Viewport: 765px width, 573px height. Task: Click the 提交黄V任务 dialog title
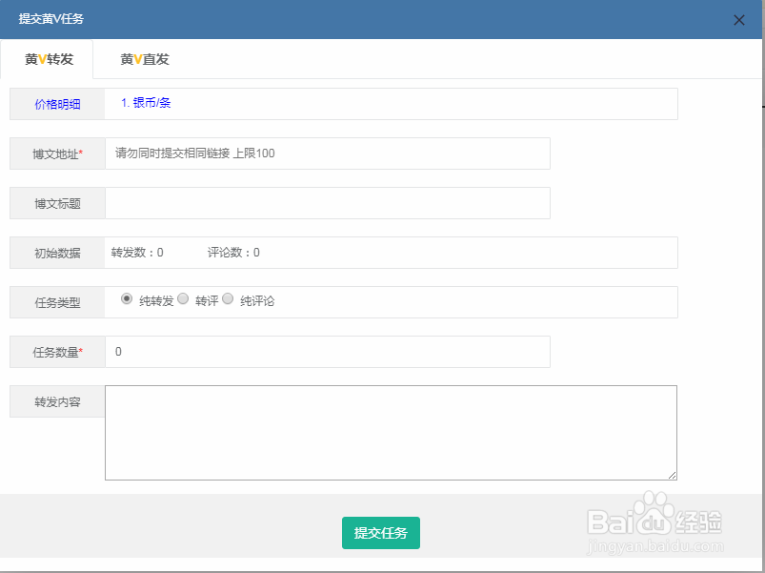tap(51, 18)
